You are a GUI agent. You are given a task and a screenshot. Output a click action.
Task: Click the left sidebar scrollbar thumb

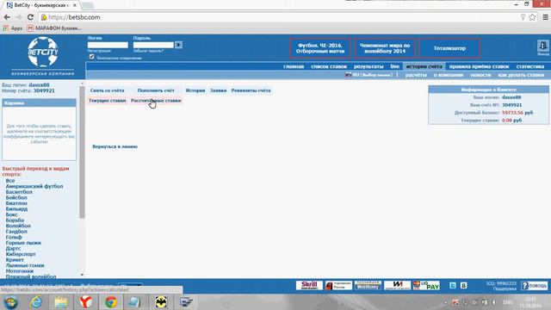tap(83, 152)
